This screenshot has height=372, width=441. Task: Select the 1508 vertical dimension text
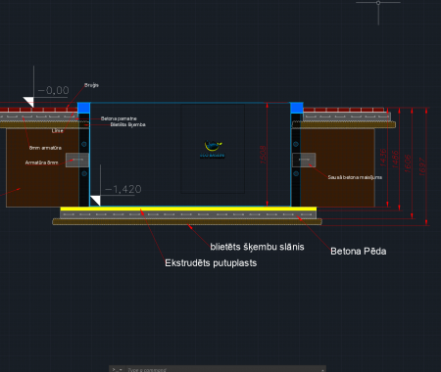[x=264, y=155]
